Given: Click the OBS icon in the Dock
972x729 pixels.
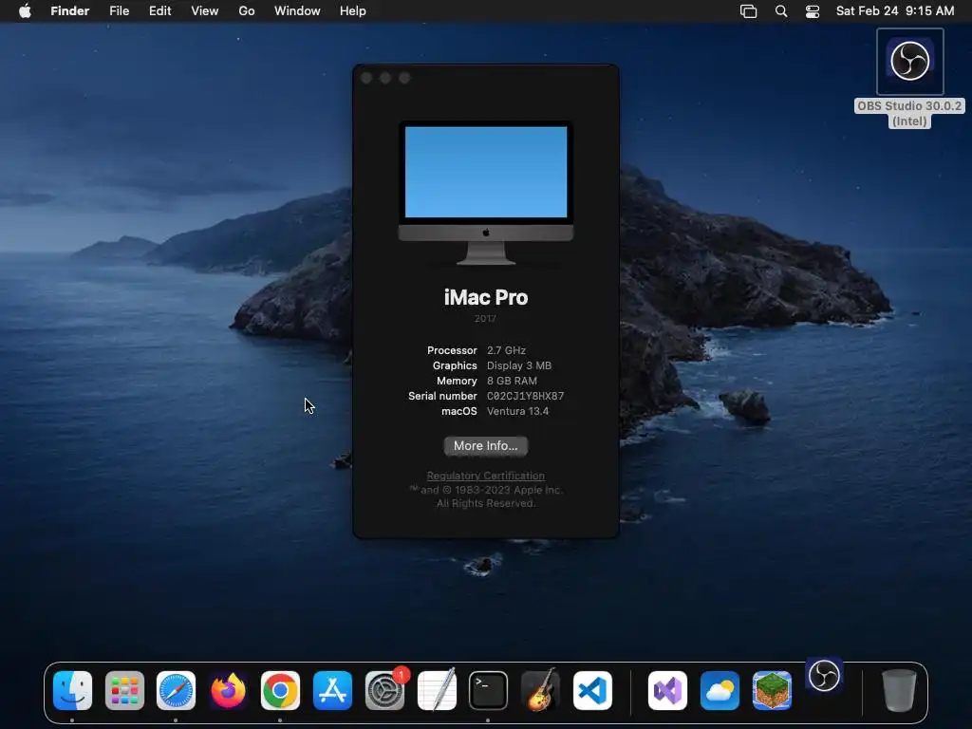Looking at the screenshot, I should (825, 676).
